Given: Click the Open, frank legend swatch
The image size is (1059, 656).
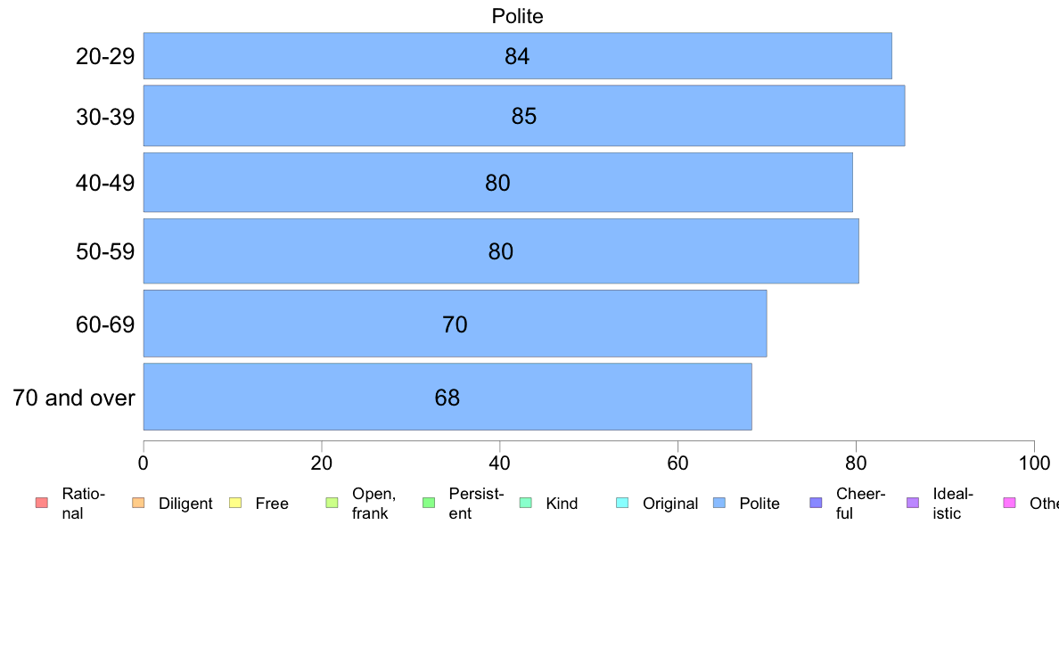Looking at the screenshot, I should [x=332, y=503].
